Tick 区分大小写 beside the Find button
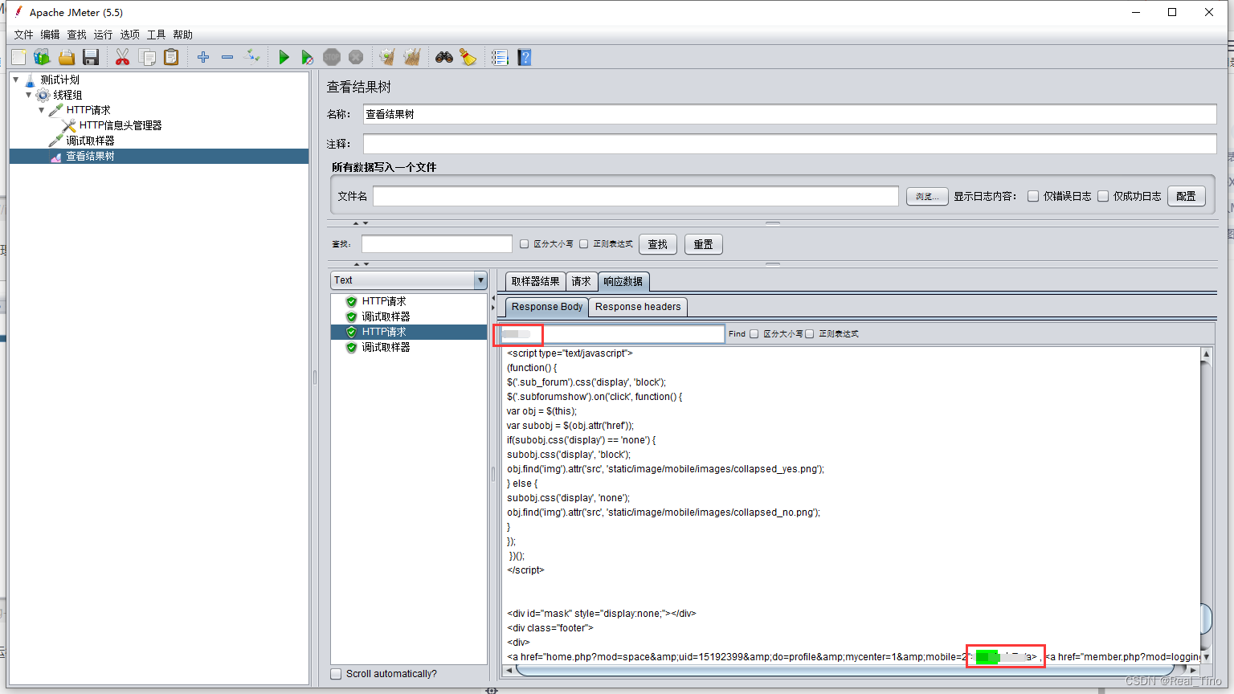Screen dimensions: 1234x694 pos(754,334)
